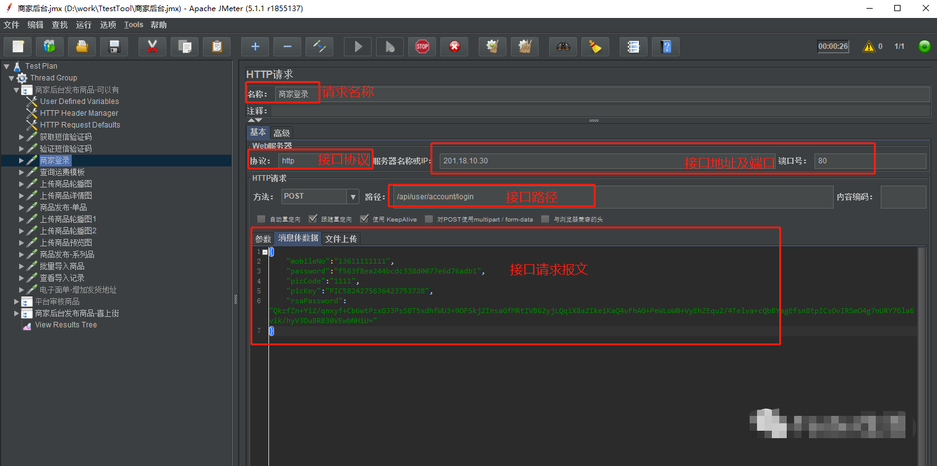The width and height of the screenshot is (937, 466).
Task: Click the vertical split pane divider handle
Action: click(235, 300)
